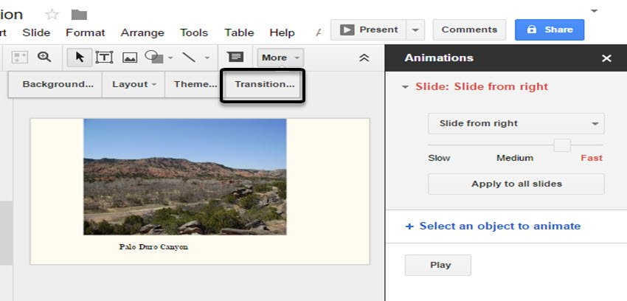Open the line tool dropdown arrow
This screenshot has height=301, width=627.
click(x=207, y=58)
